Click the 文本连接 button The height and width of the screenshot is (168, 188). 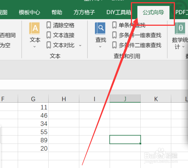click(64, 35)
